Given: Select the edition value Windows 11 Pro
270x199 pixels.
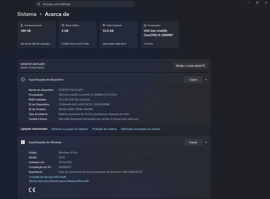Looking at the screenshot, I should (68, 153).
